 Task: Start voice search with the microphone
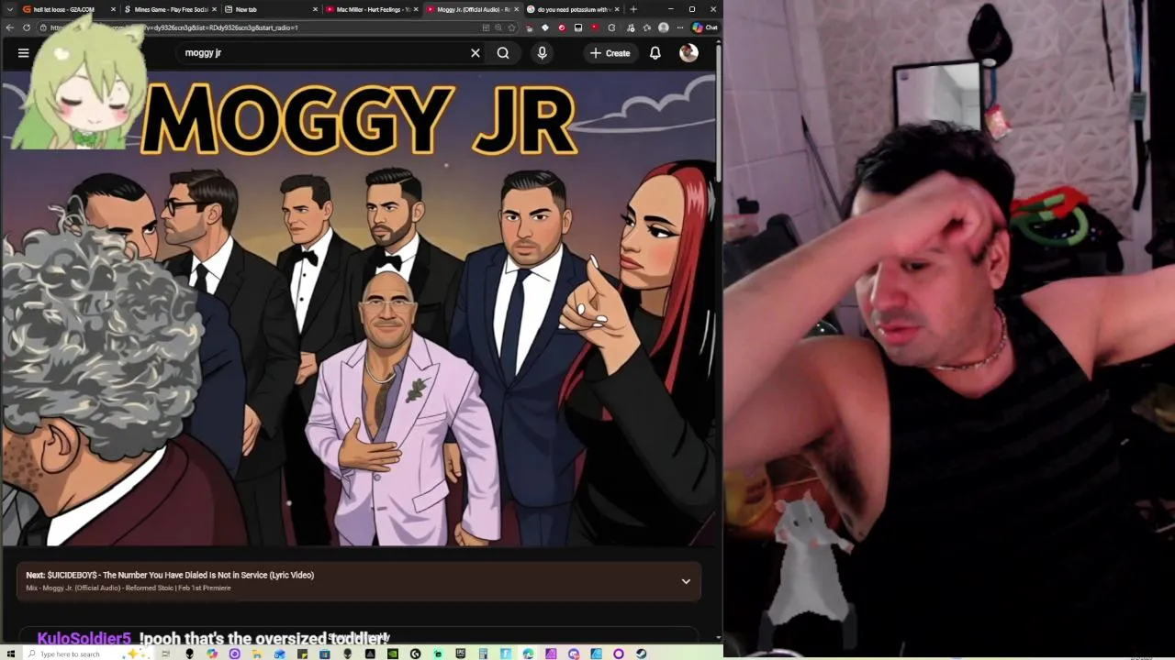click(542, 53)
